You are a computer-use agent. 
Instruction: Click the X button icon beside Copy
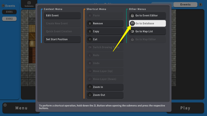90,31
